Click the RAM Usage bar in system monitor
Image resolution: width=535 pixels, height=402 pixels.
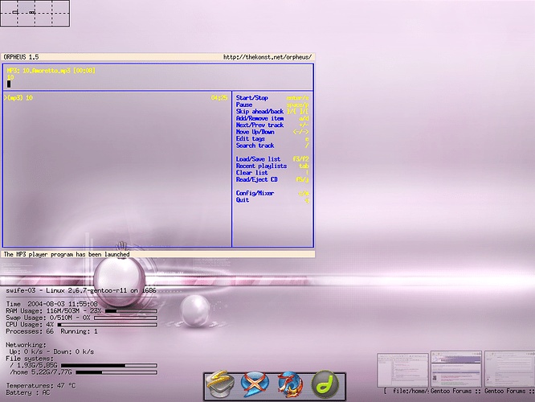pos(133,310)
